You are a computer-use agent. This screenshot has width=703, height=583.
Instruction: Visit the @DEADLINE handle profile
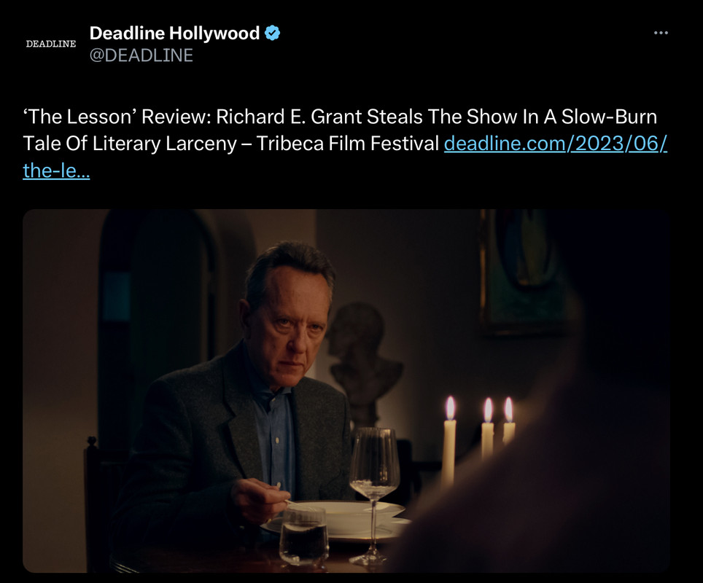coord(141,55)
